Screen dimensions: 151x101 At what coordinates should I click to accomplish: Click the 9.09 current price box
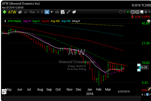coord(144,67)
